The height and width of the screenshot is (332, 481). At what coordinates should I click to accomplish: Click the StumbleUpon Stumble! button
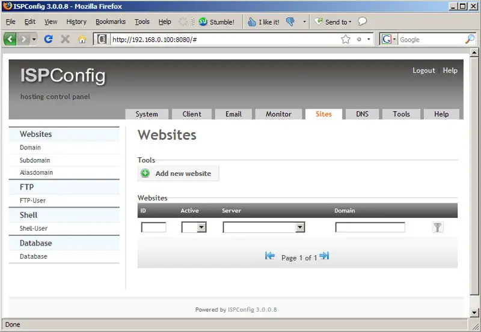[216, 22]
